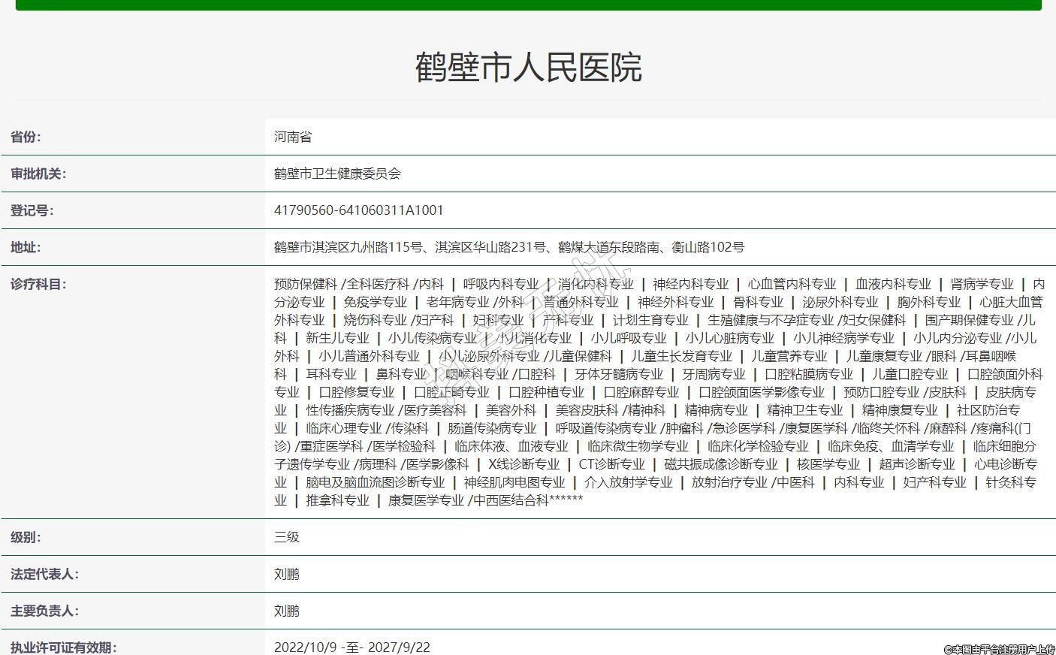1056x655 pixels.
Task: Select the 登记号 field label
Action: [32, 210]
